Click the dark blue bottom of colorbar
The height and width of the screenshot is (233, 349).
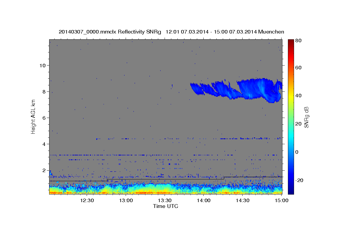click(291, 191)
